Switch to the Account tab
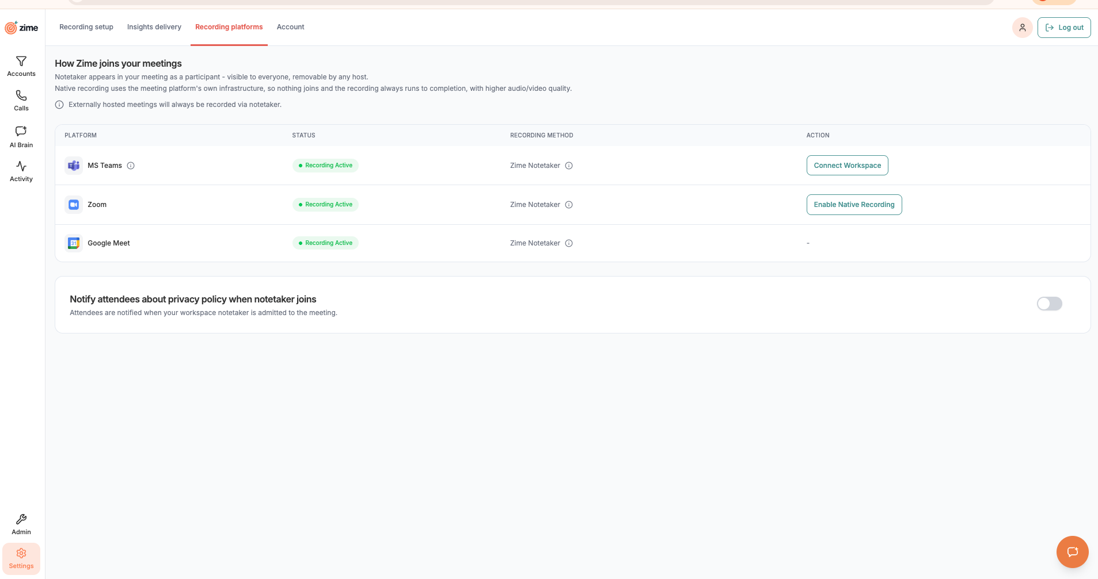Viewport: 1098px width, 579px height. coord(290,27)
